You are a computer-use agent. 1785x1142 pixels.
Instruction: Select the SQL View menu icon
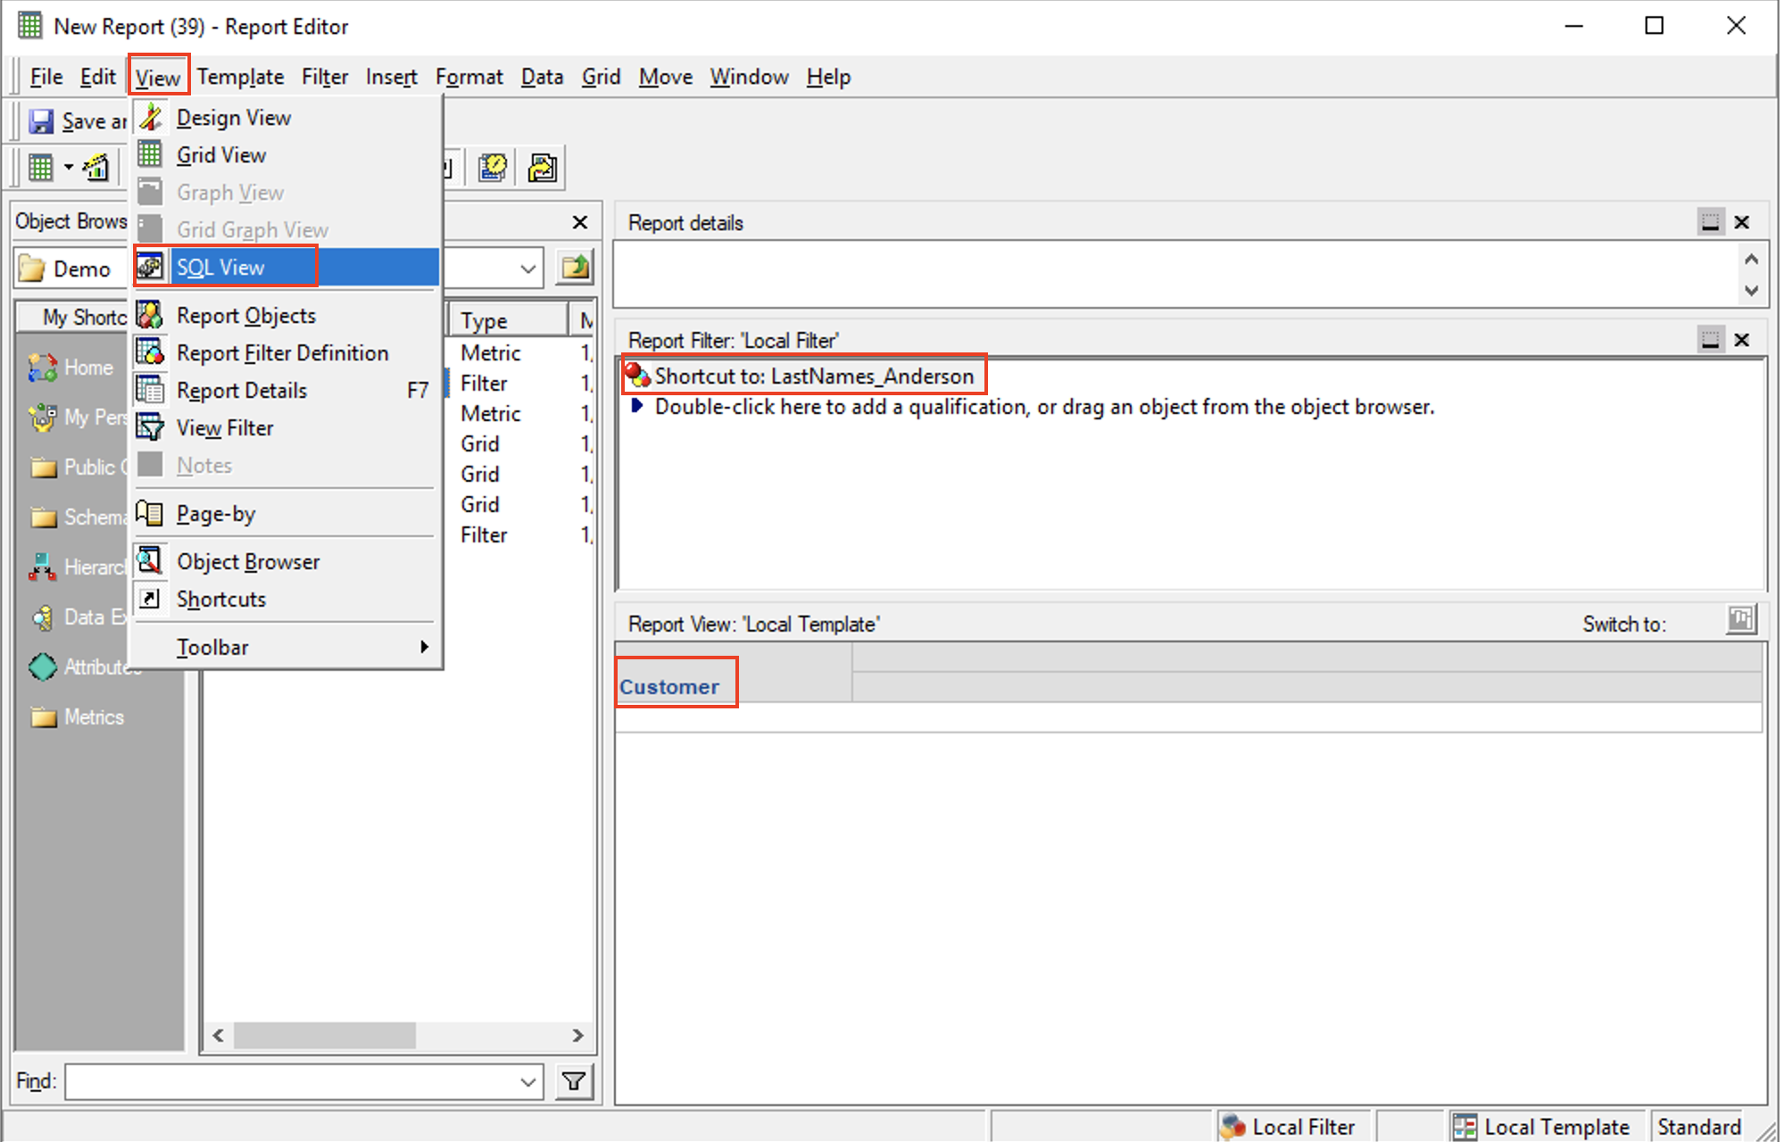(x=150, y=266)
